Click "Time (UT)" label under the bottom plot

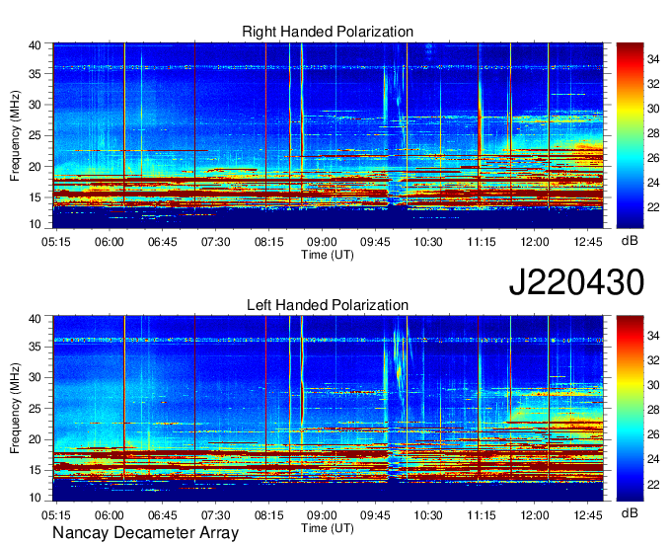point(328,528)
